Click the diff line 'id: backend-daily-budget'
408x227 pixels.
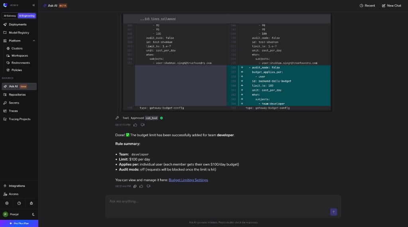[x=271, y=81]
